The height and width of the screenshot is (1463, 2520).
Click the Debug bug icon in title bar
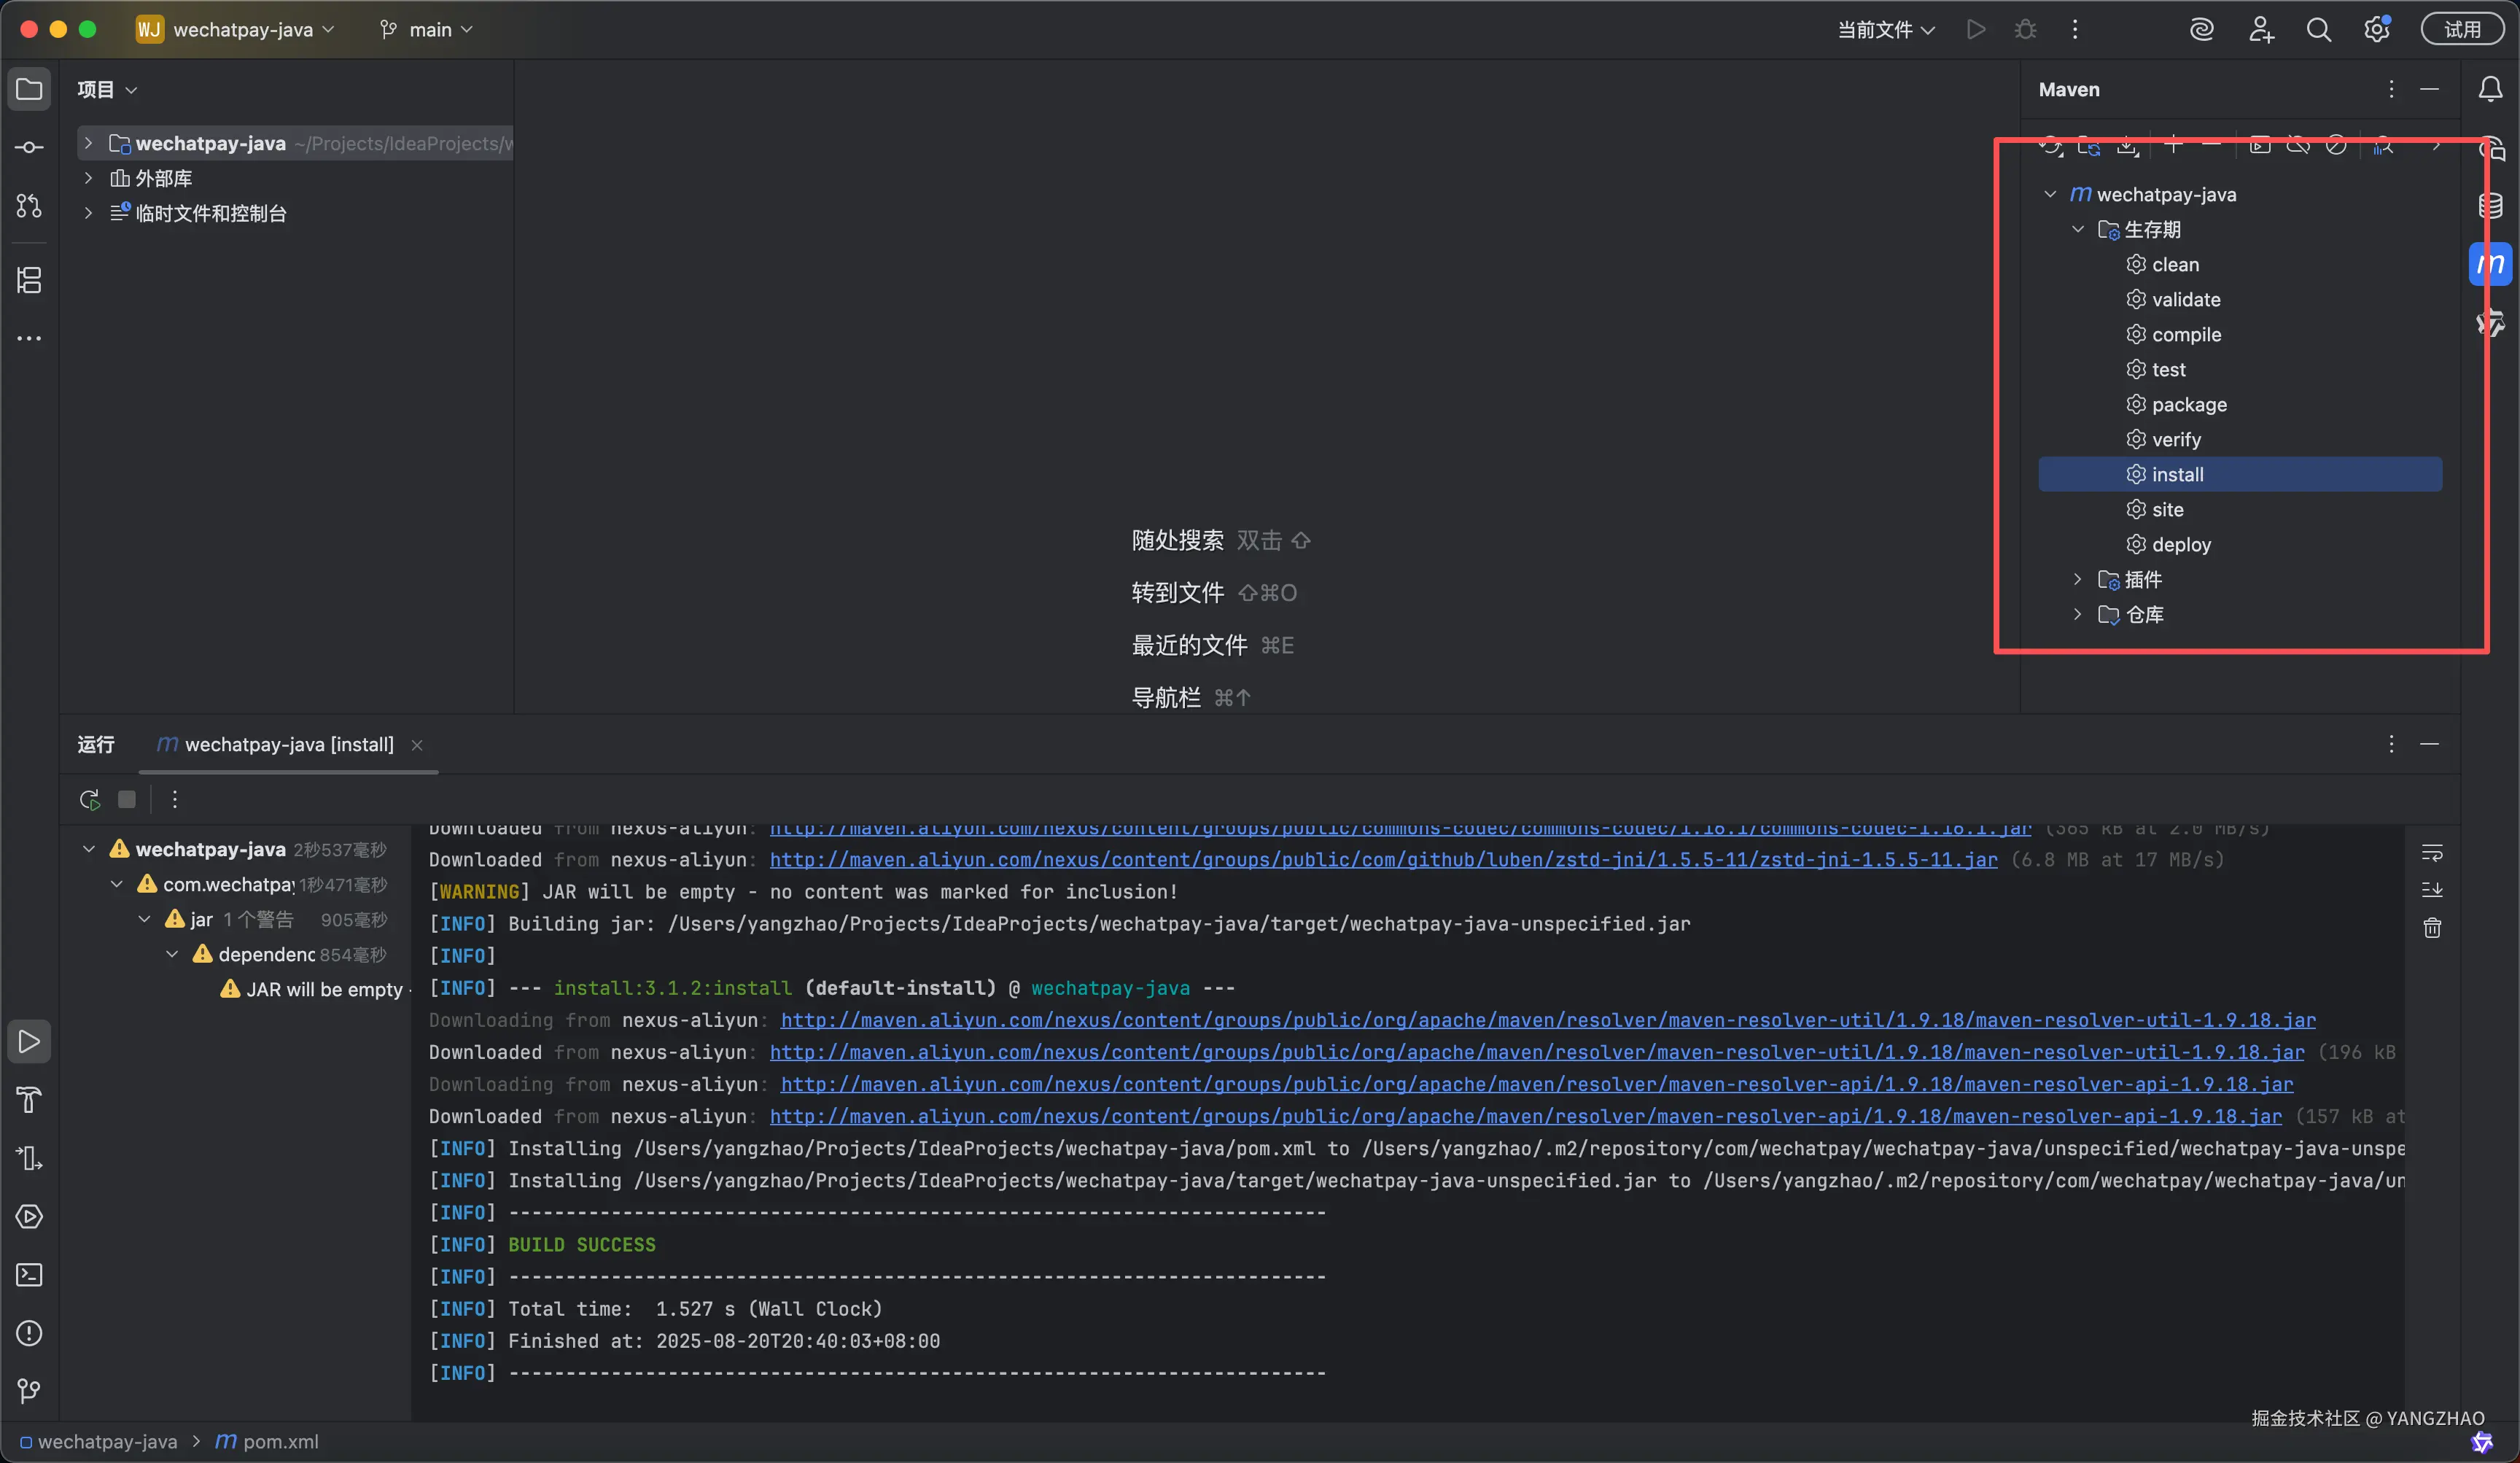point(2025,30)
